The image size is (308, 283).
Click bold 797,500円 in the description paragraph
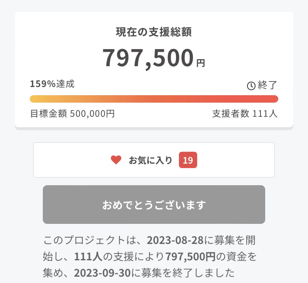pyautogui.click(x=190, y=257)
